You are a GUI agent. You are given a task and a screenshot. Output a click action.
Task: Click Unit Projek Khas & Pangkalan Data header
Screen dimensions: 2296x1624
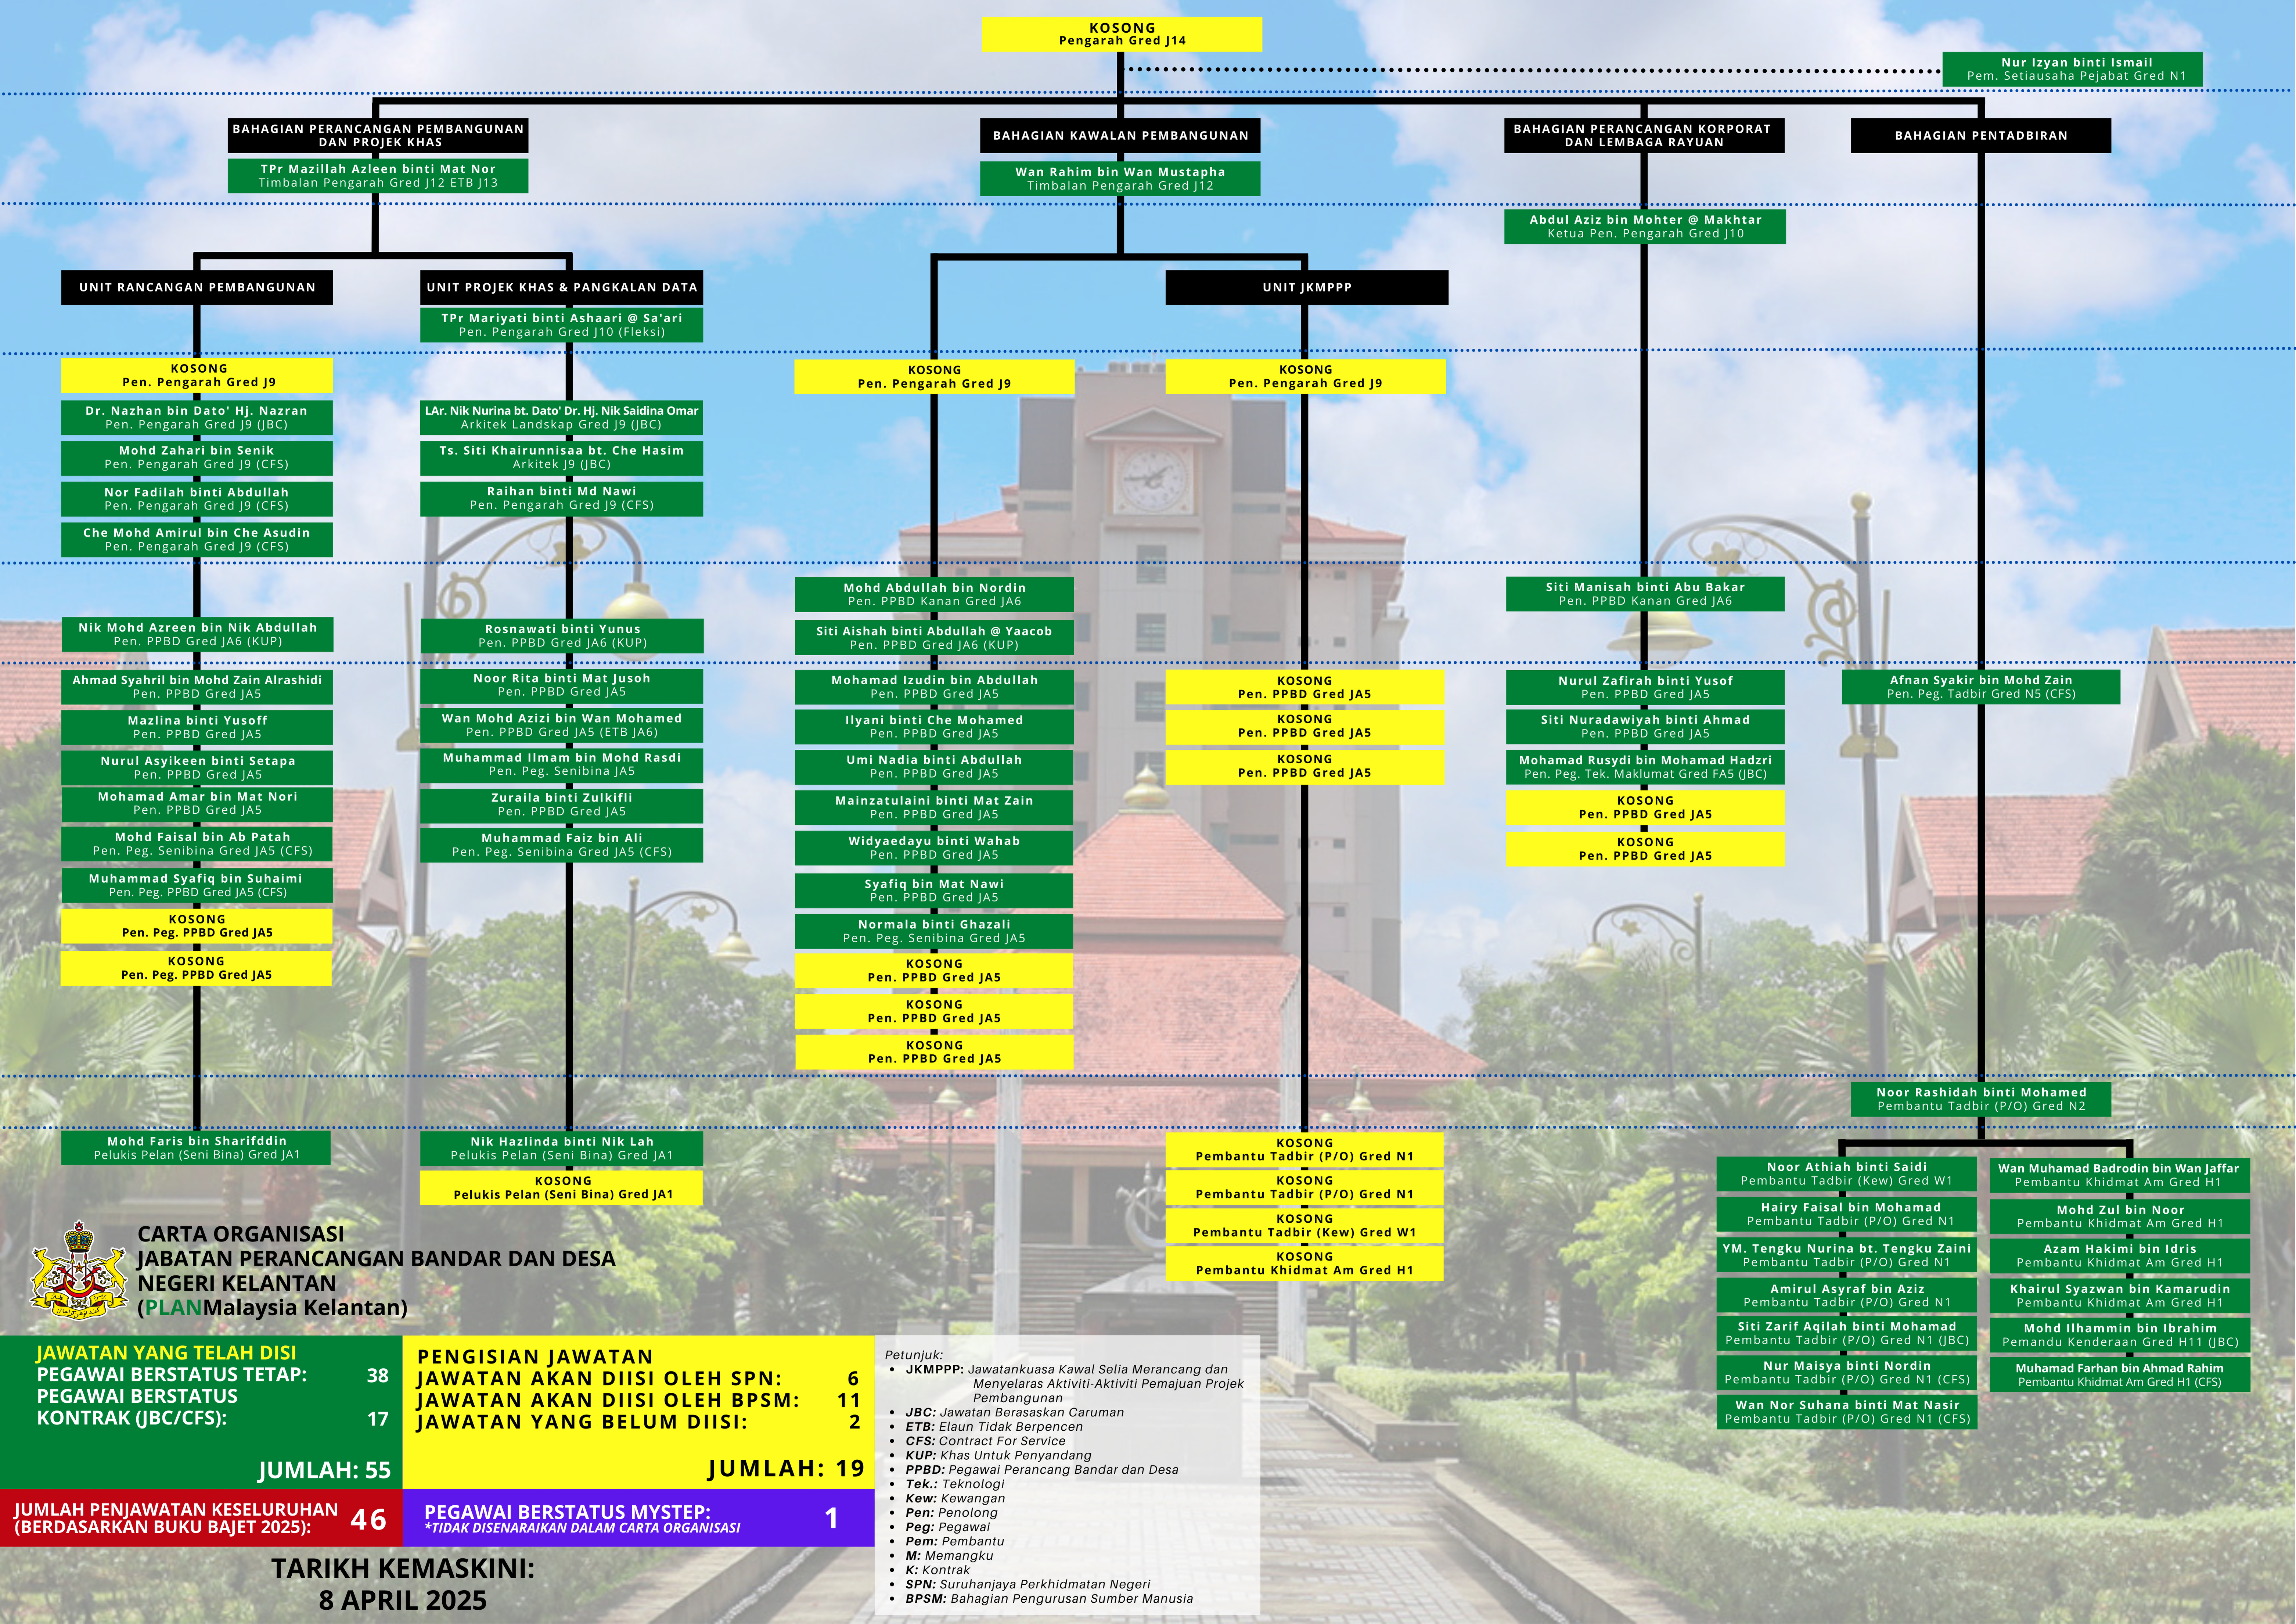(x=561, y=287)
